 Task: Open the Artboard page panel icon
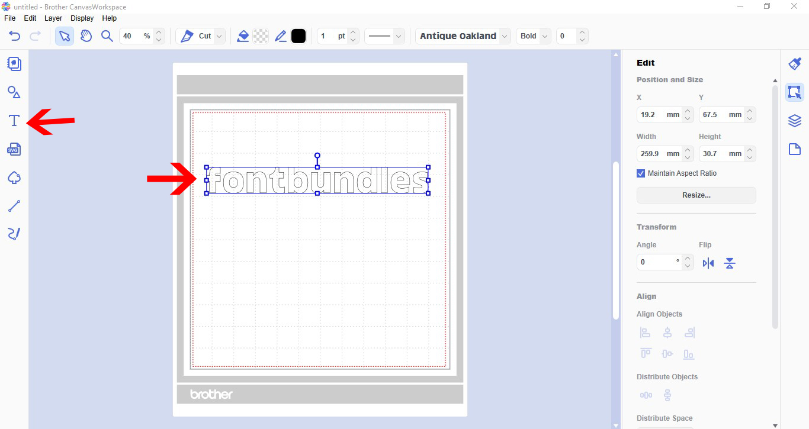795,149
